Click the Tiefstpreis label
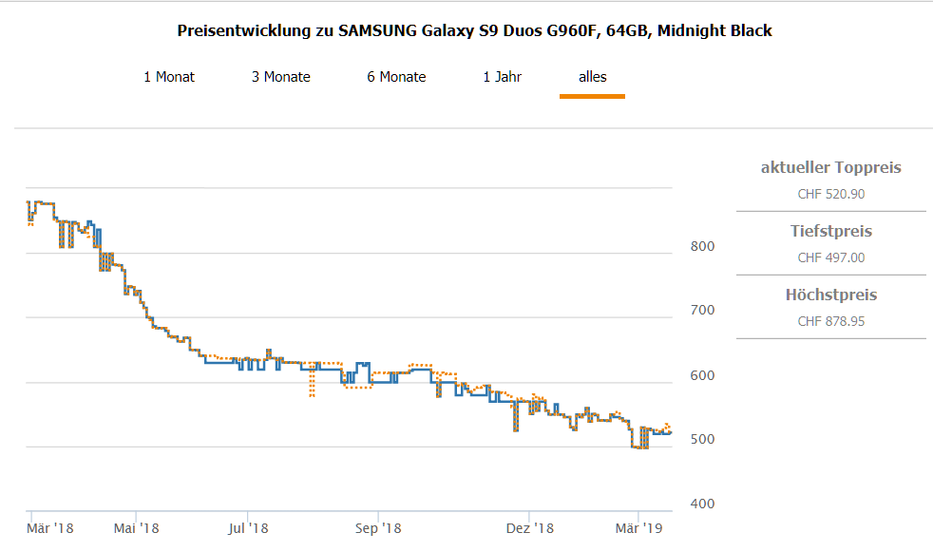The width and height of the screenshot is (933, 552). pyautogui.click(x=830, y=232)
